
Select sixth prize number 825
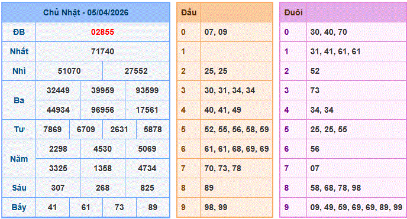coord(147,188)
